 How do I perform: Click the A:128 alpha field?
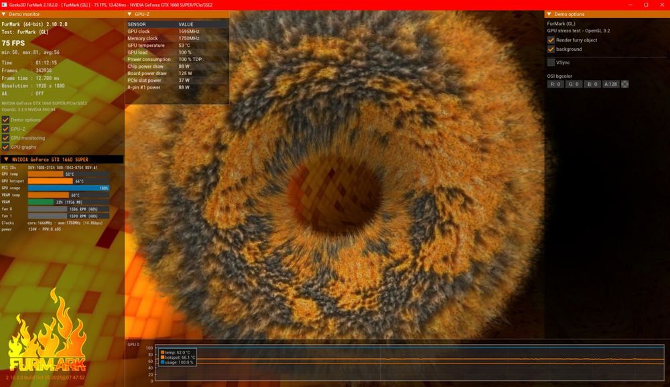(610, 85)
